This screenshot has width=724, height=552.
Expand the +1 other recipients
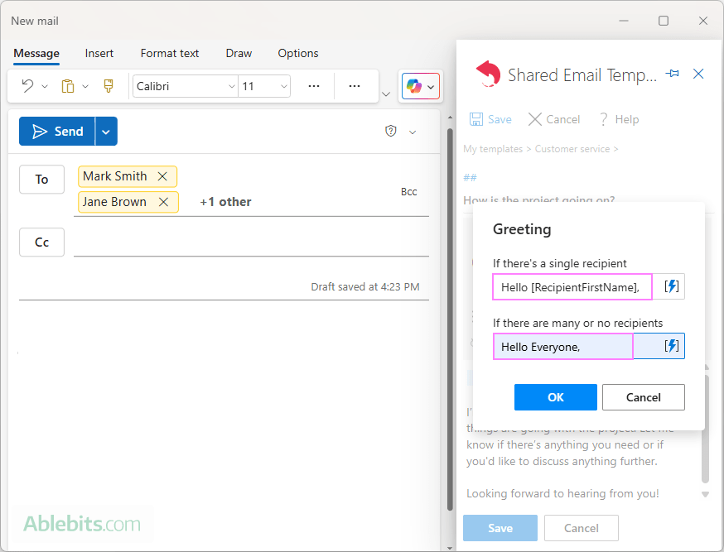tap(226, 202)
